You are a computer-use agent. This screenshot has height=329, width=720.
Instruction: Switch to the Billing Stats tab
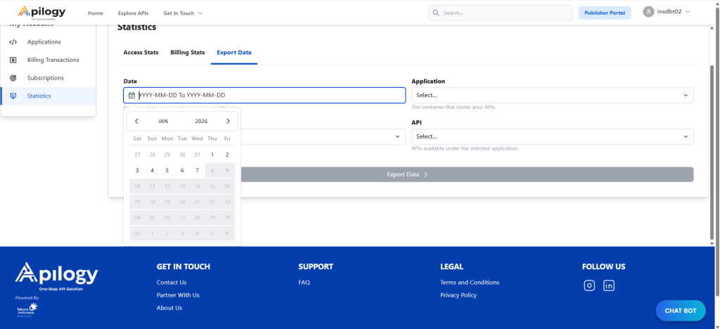click(x=188, y=53)
